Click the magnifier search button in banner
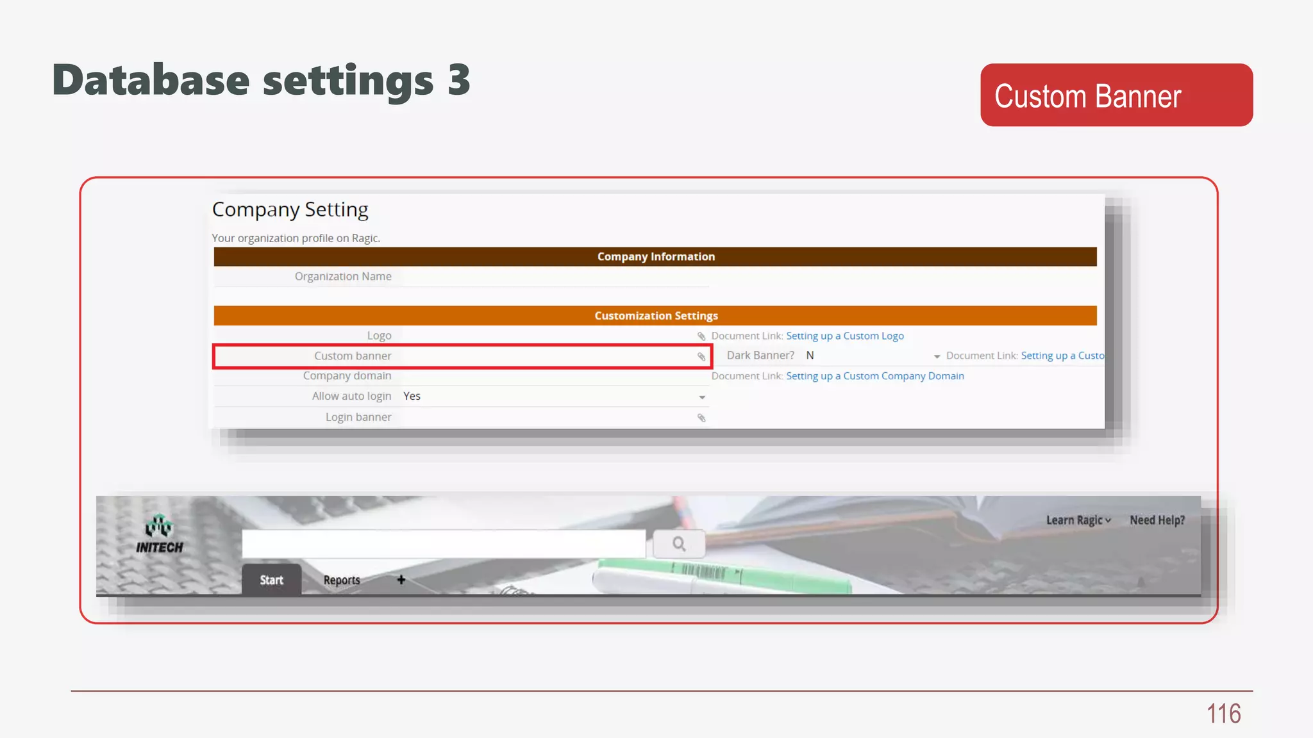The height and width of the screenshot is (738, 1313). coord(679,544)
